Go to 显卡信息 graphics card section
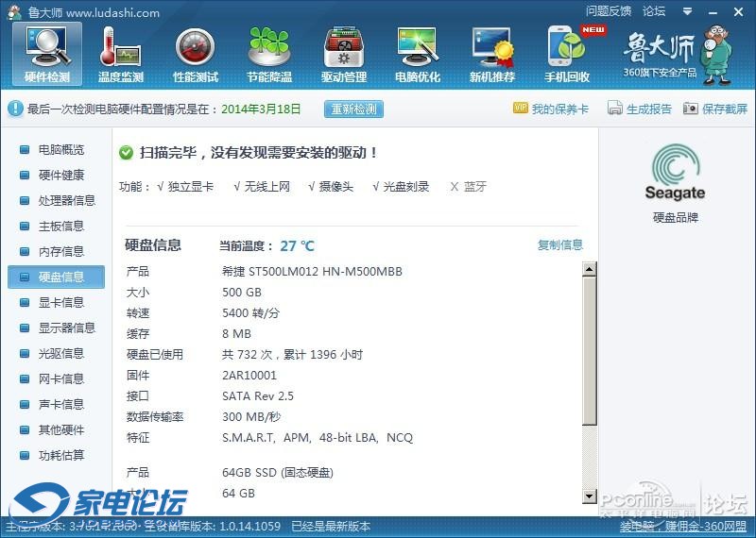 [x=60, y=303]
